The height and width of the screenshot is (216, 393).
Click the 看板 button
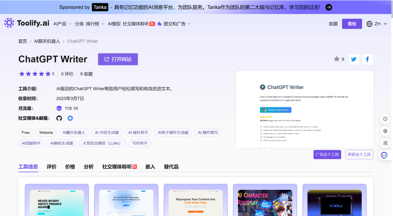tap(352, 24)
